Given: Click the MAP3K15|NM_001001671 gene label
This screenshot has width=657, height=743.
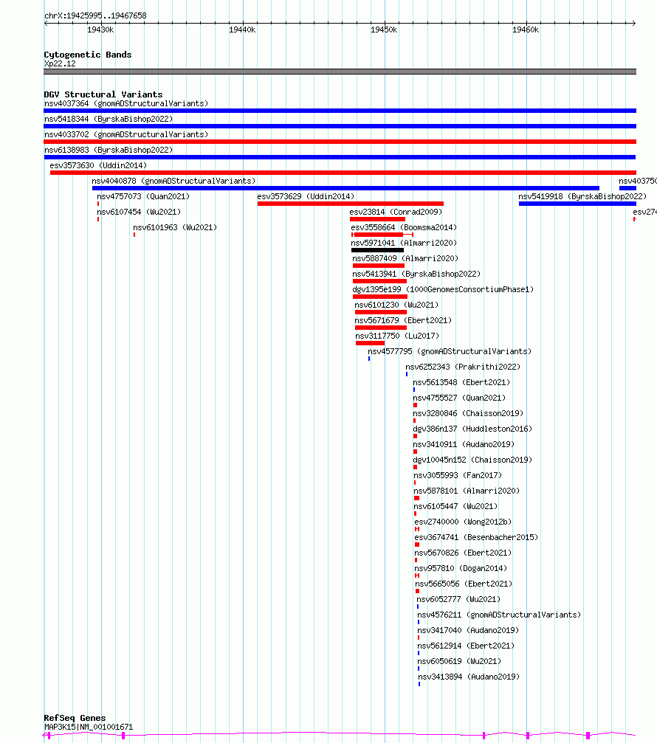Looking at the screenshot, I should (x=89, y=727).
